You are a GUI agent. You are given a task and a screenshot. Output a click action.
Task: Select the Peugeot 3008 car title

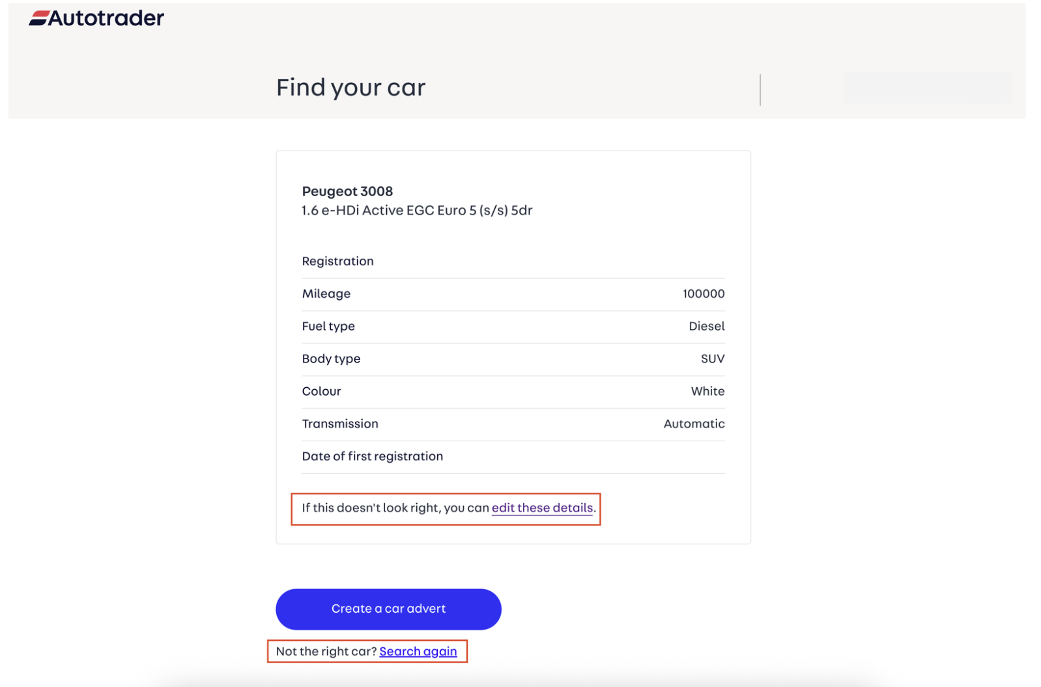point(347,191)
